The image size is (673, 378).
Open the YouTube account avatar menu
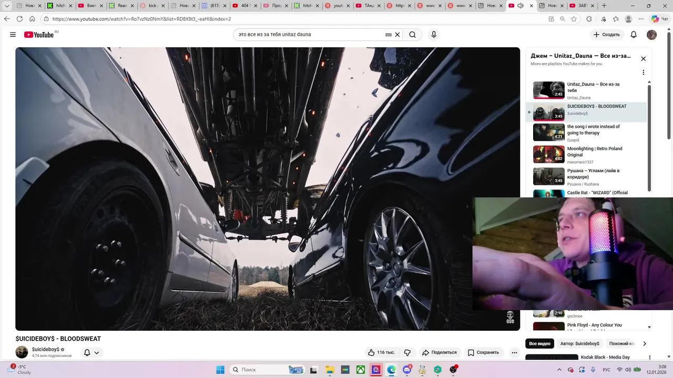coord(651,35)
